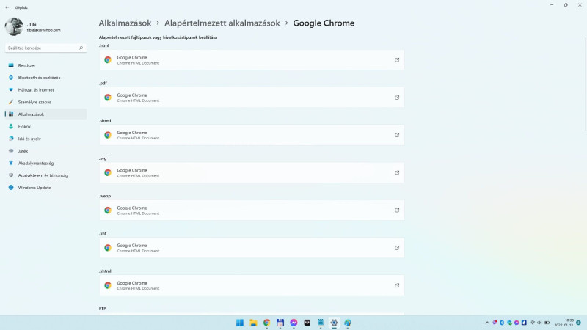Open external link icon for .html row
Image resolution: width=587 pixels, height=330 pixels.
tap(397, 60)
